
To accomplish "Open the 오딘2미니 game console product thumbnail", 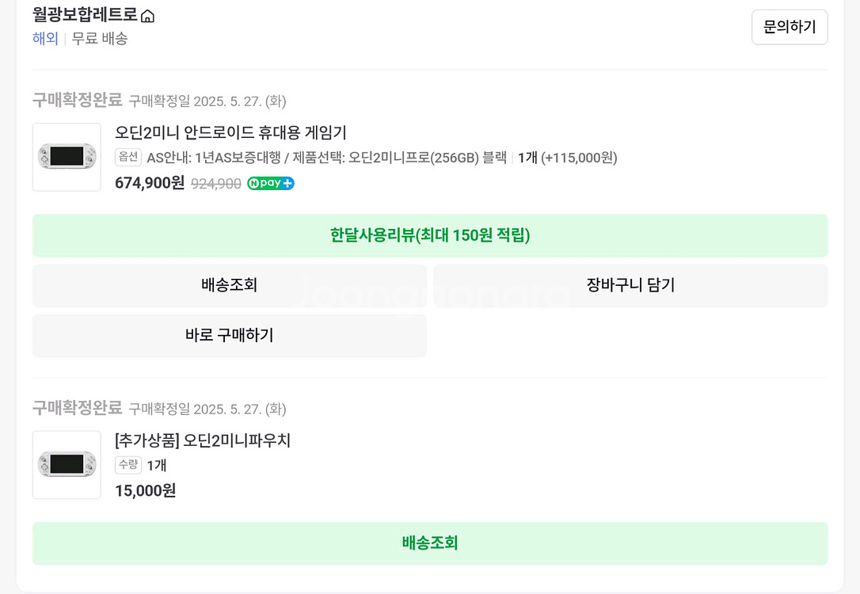I will click(67, 157).
